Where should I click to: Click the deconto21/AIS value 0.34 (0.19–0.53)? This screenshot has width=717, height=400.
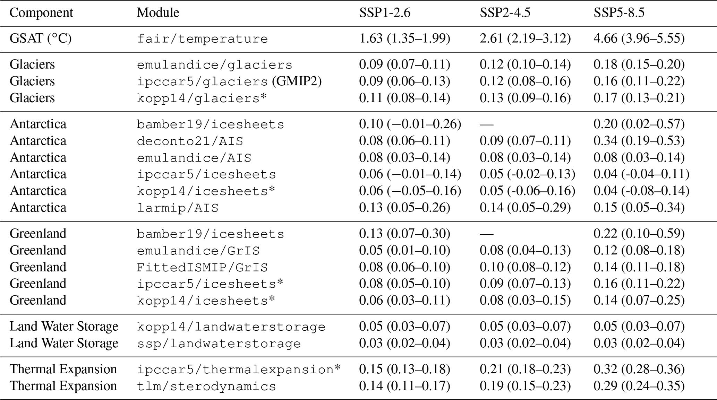point(639,141)
